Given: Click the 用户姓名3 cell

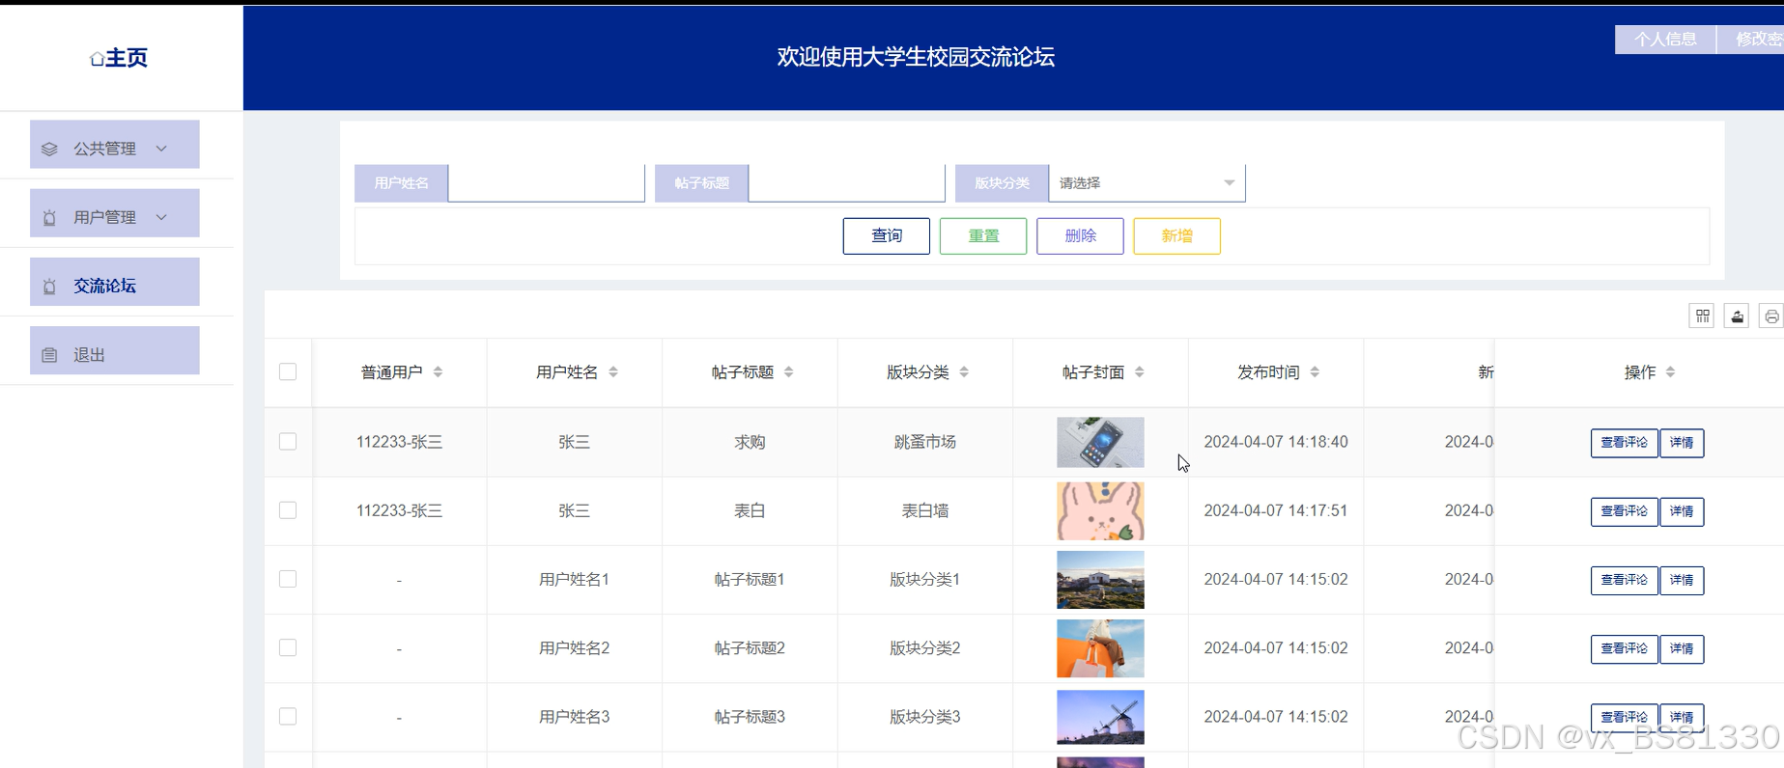Looking at the screenshot, I should tap(574, 717).
